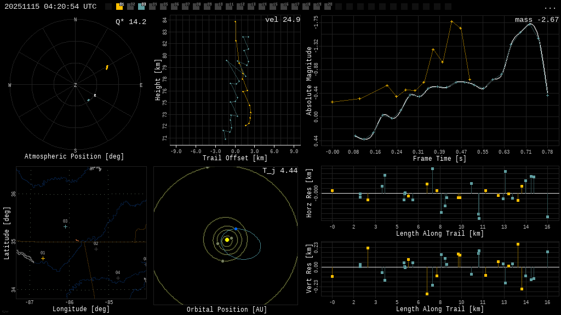Click the yellow Sun in orbital plot

tap(227, 240)
